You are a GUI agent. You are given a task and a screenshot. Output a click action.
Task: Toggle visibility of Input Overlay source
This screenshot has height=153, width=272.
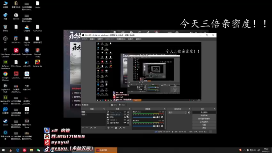tap(125, 112)
